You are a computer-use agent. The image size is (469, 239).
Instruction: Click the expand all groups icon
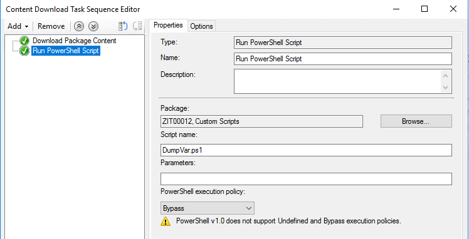123,26
